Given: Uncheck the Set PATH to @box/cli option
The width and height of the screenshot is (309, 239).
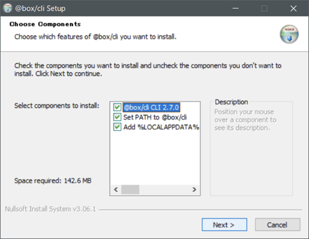Looking at the screenshot, I should point(117,117).
